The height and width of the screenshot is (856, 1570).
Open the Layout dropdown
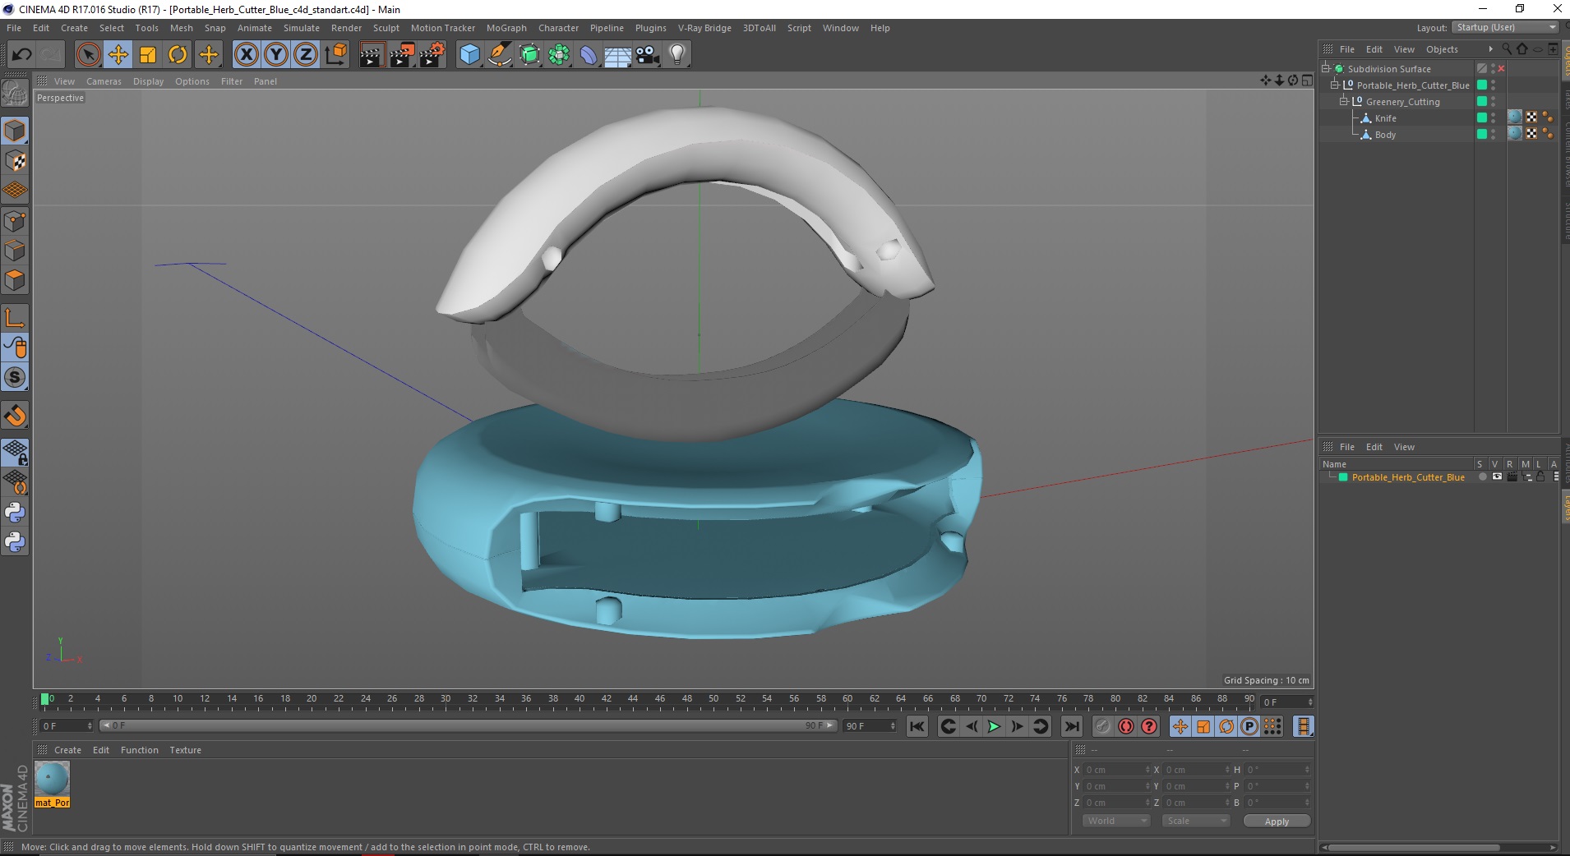coord(1505,27)
